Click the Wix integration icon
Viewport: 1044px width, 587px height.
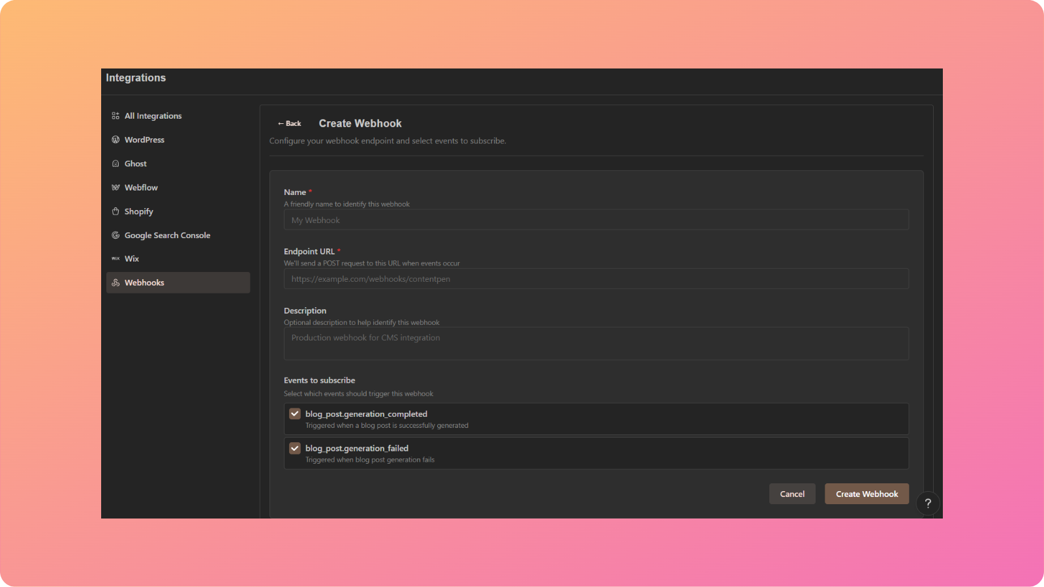coord(115,258)
